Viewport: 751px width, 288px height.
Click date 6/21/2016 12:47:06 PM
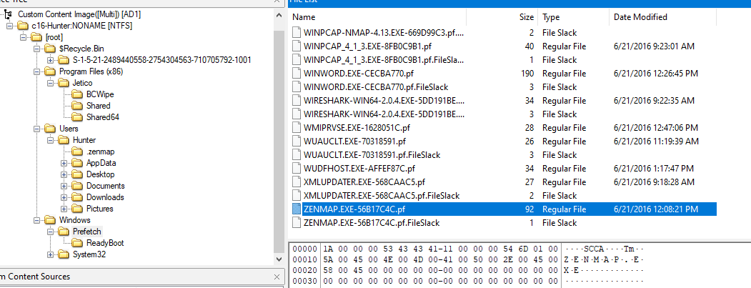click(656, 128)
